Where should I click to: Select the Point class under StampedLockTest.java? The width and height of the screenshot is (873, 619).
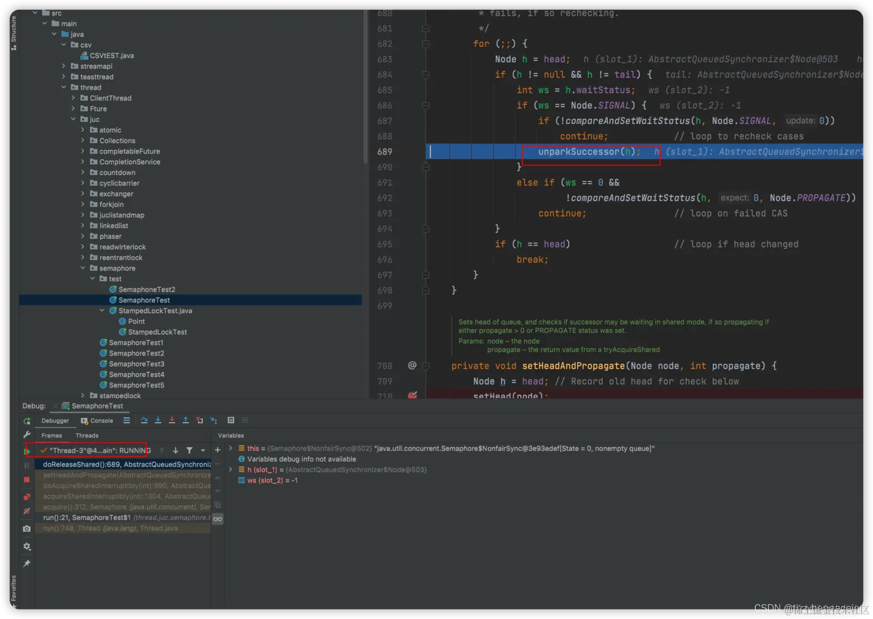coord(131,321)
